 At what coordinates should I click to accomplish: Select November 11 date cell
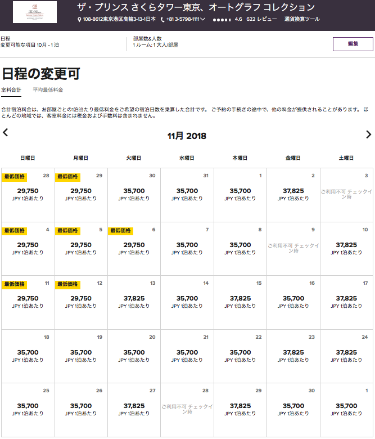(28, 302)
